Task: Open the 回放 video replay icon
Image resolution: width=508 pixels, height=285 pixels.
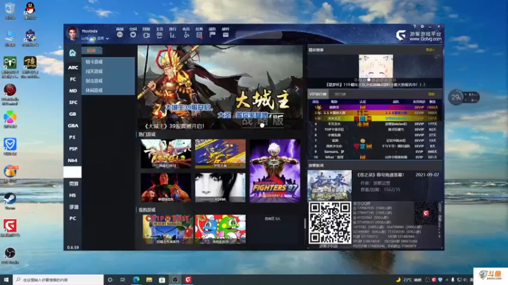Action: (146, 35)
